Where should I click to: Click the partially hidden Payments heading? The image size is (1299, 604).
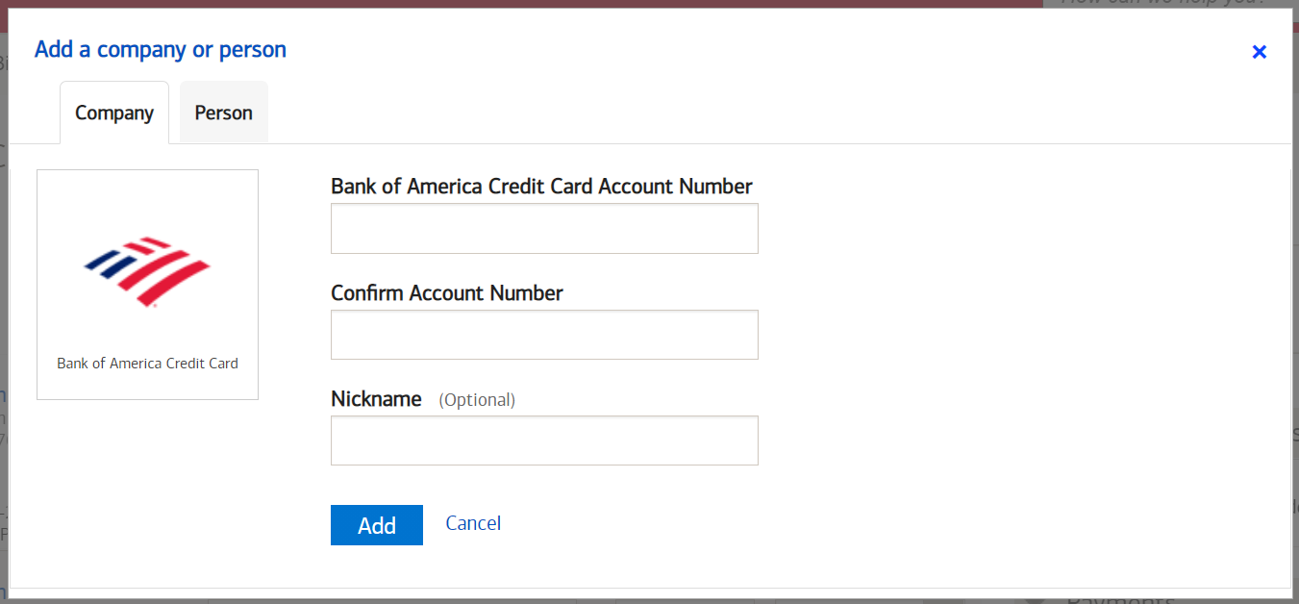pyautogui.click(x=1120, y=598)
